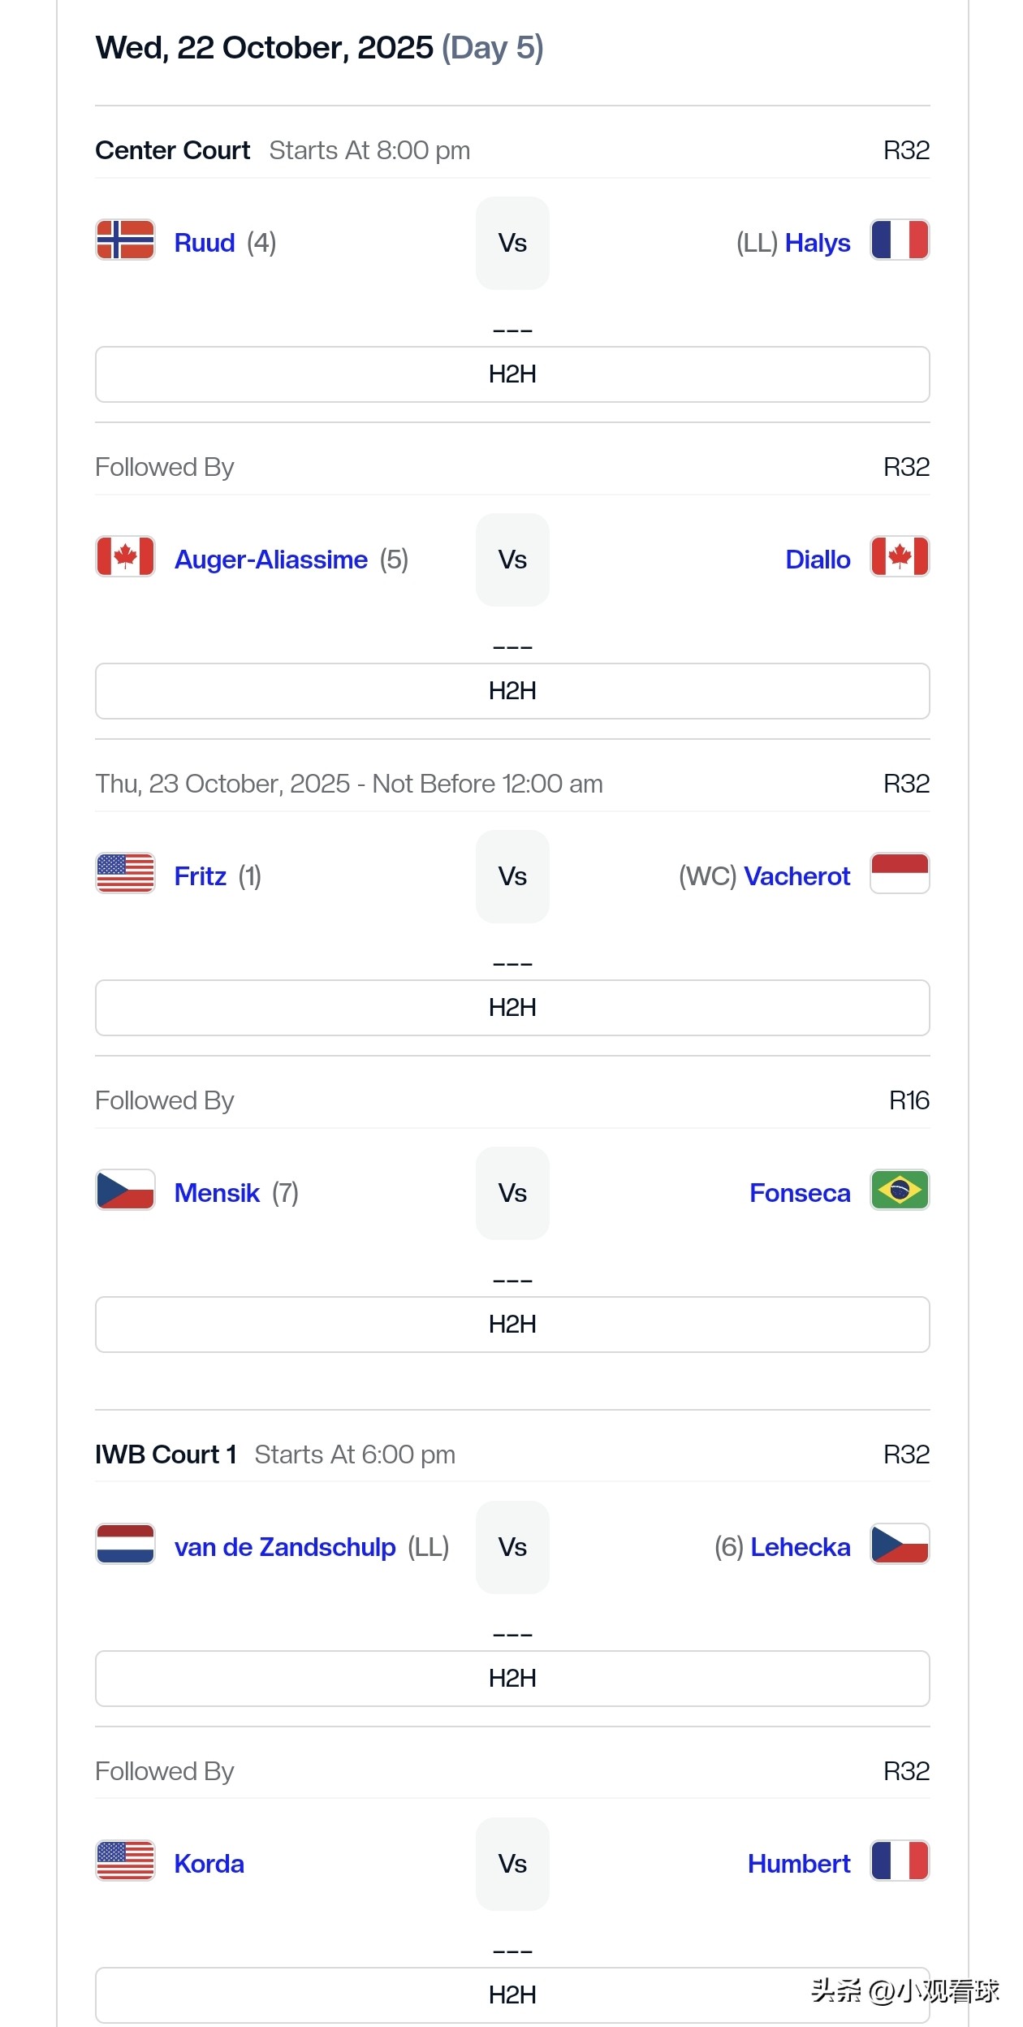The width and height of the screenshot is (1023, 2027).
Task: Click Norway flag icon beside Ruud
Action: click(x=125, y=240)
